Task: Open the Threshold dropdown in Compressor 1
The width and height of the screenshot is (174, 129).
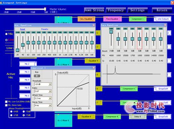Action: [50, 84]
